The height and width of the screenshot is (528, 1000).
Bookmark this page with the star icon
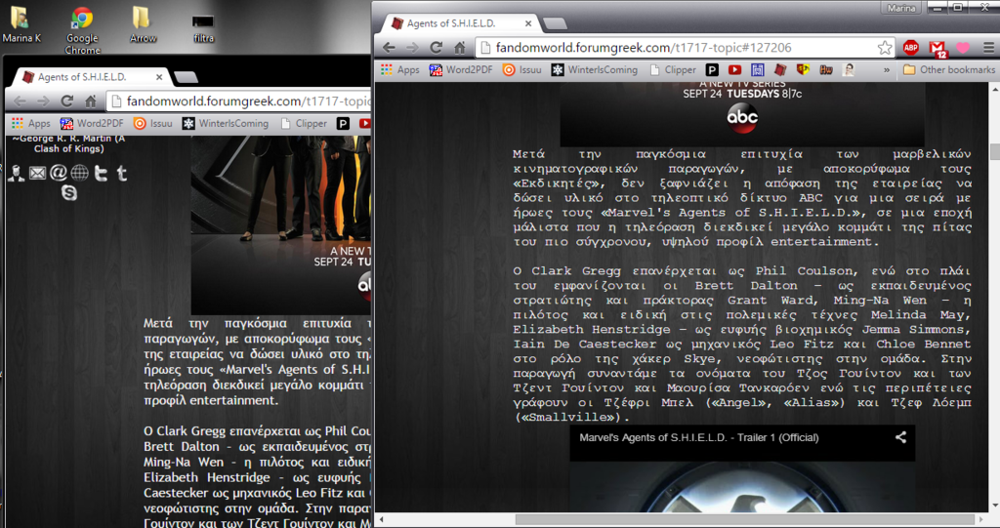[x=885, y=48]
